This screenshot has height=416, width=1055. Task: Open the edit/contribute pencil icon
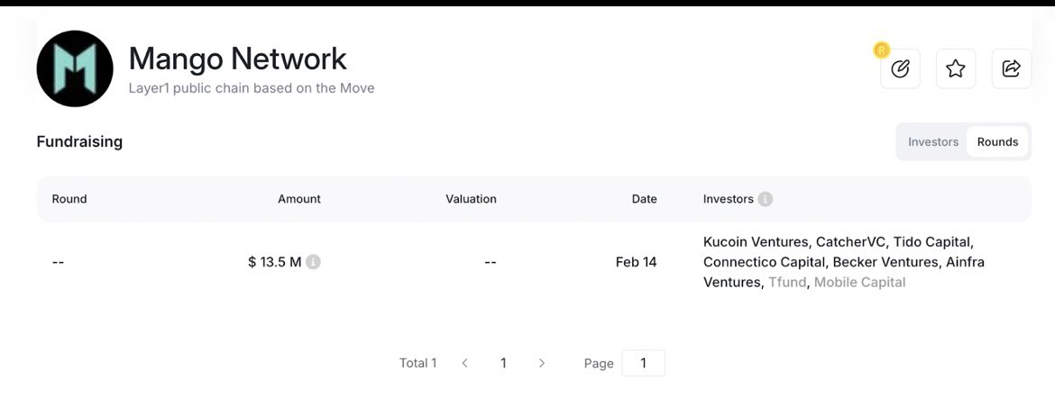900,68
